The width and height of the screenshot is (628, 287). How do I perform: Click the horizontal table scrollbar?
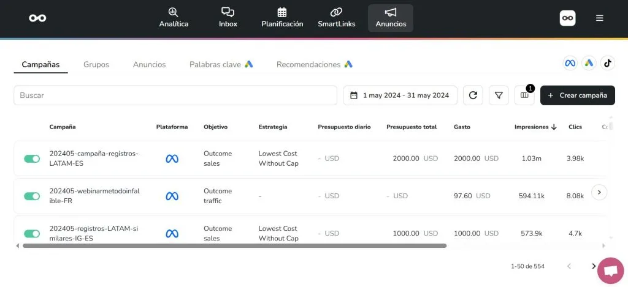click(234, 246)
